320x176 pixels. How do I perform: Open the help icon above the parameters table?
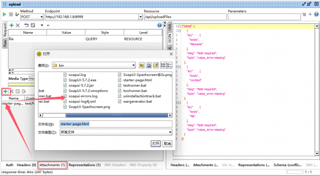click(160, 25)
